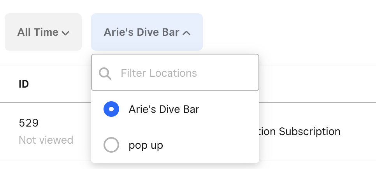This screenshot has width=376, height=169.
Task: Click the up chevron beside Arie's Dive Bar
Action: point(186,33)
